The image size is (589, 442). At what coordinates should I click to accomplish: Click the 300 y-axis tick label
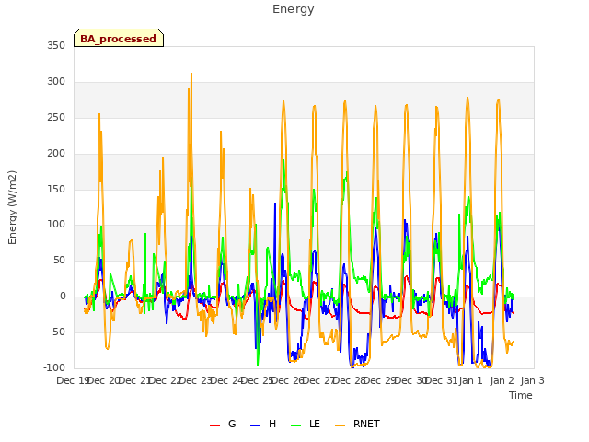coord(56,82)
